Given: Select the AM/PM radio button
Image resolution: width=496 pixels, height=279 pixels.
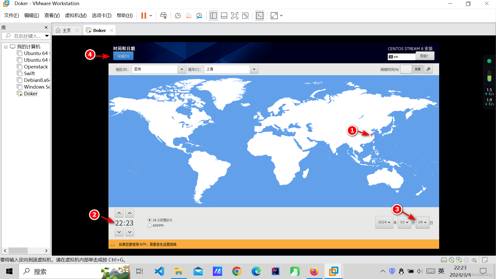Looking at the screenshot, I should tap(150, 226).
